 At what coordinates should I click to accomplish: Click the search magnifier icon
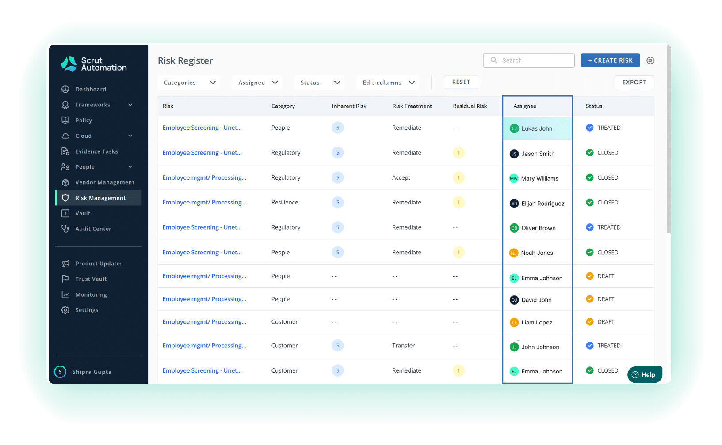click(x=494, y=60)
